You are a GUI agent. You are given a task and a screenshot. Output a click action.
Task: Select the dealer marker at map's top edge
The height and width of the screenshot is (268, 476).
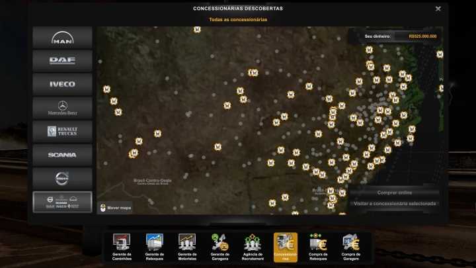tap(197, 30)
